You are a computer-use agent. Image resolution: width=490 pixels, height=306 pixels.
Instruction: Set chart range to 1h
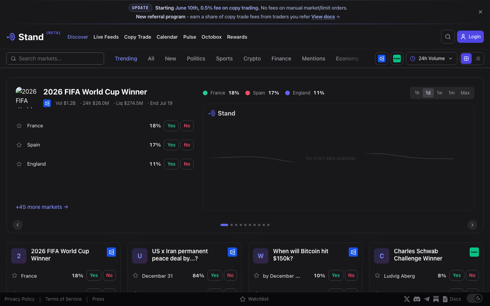click(417, 93)
